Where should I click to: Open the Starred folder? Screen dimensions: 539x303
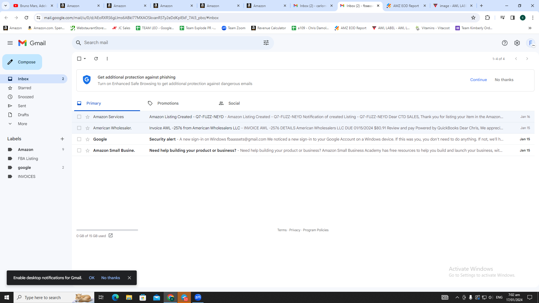click(34, 88)
